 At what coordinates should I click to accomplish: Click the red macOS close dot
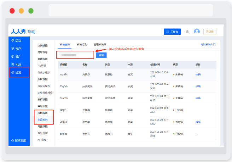pyautogui.click(x=12, y=11)
